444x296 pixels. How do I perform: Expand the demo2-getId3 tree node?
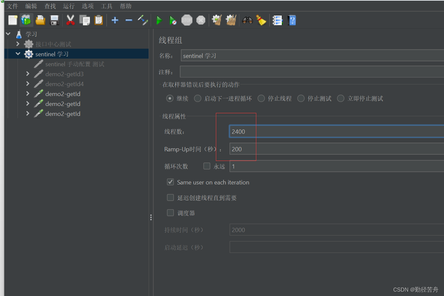(28, 74)
